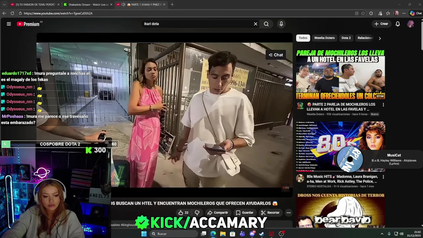Open the 'PARTE 2 PAREJA DE MOCHILEROS' title
Viewport: 423px width, 238px height.
[341, 106]
